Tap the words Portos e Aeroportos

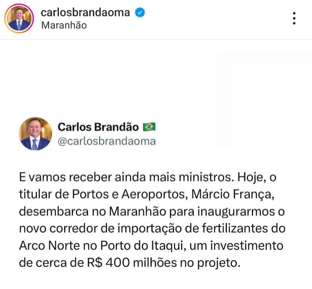[x=128, y=194]
